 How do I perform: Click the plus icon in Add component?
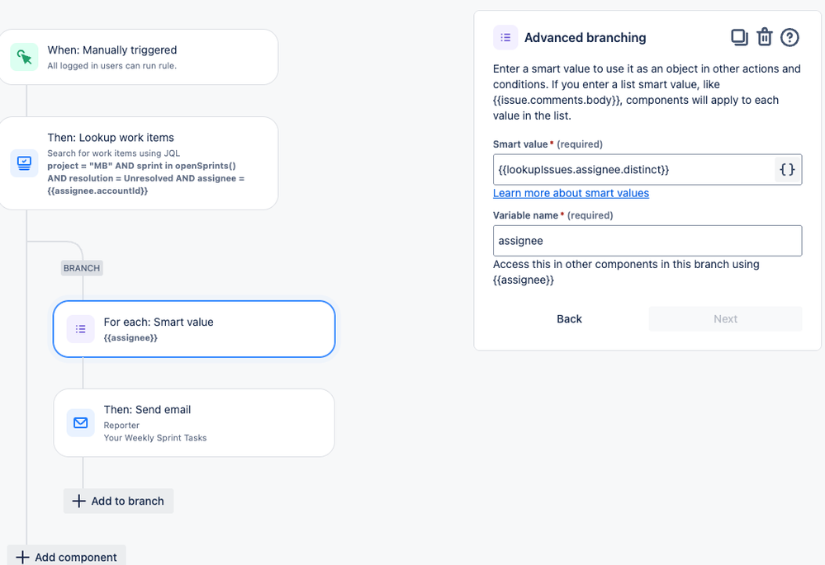[22, 558]
